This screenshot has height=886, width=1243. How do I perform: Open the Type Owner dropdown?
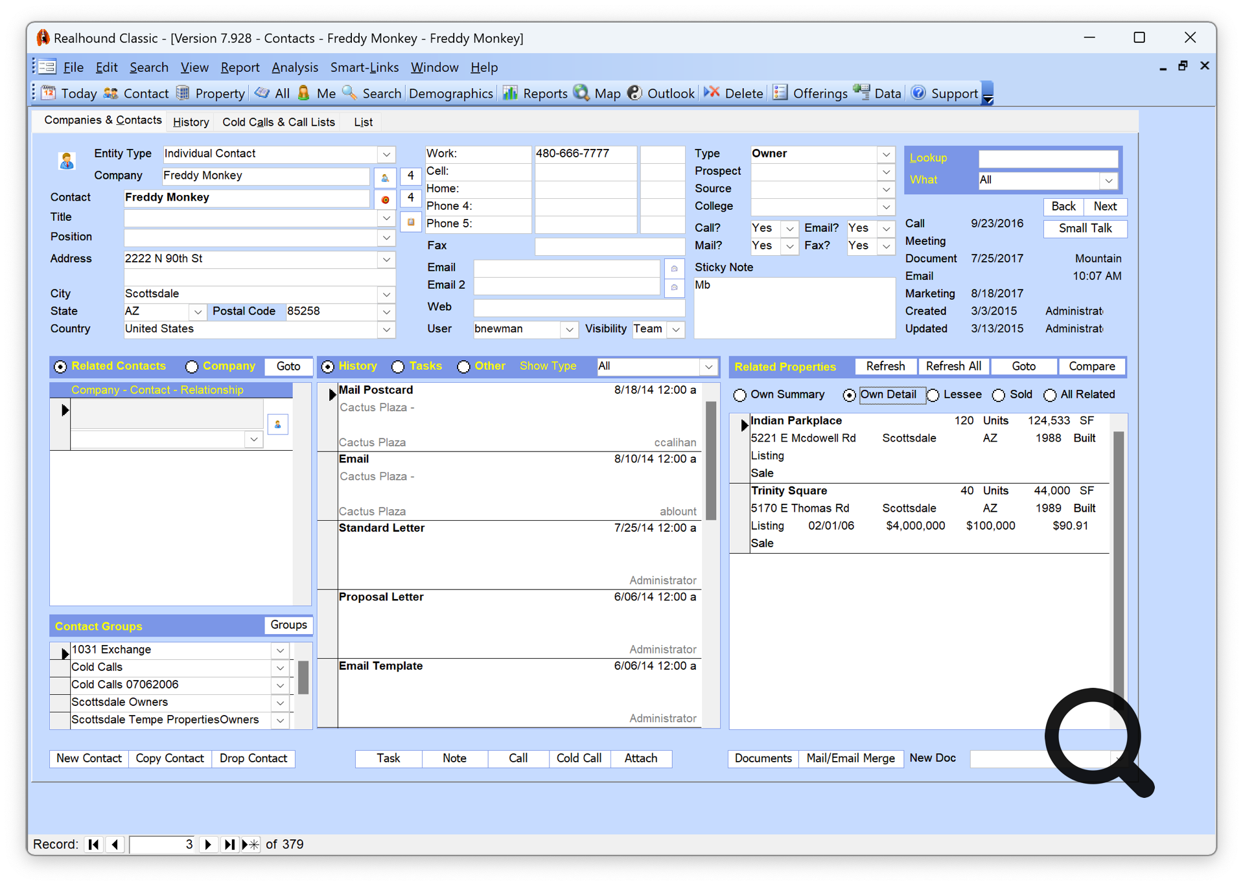pos(885,154)
